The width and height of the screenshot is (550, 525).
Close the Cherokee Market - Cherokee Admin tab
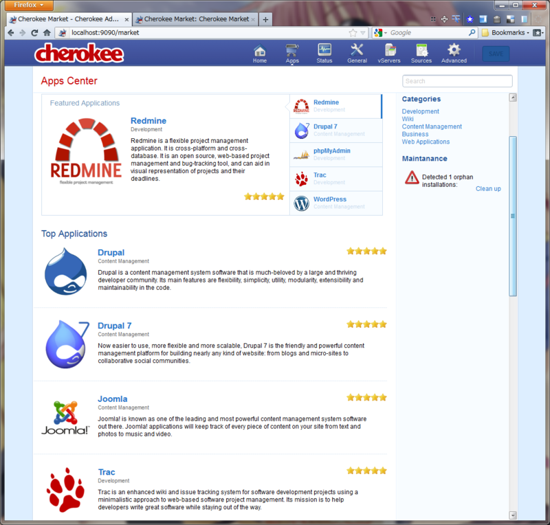[x=126, y=20]
